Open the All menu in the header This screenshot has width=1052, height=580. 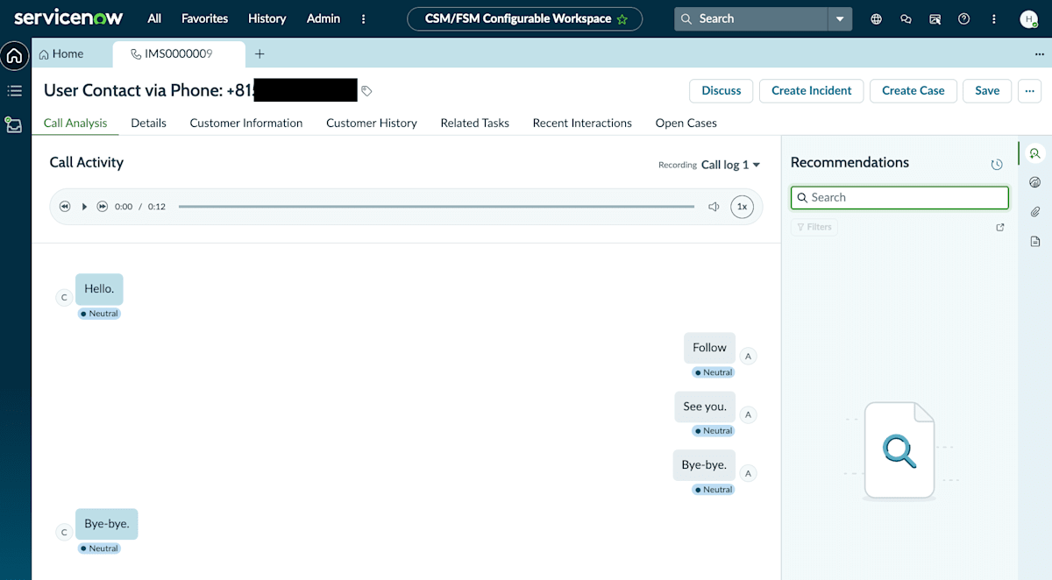tap(154, 18)
